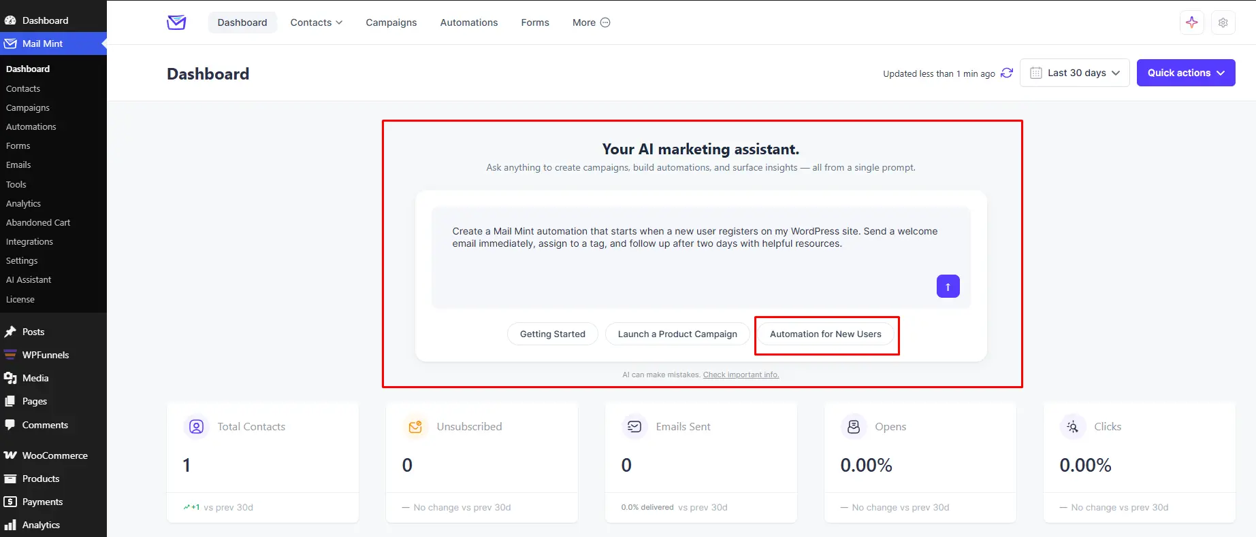Click the +1 vs prev 30d text
This screenshot has width=1256, height=537.
(x=219, y=507)
